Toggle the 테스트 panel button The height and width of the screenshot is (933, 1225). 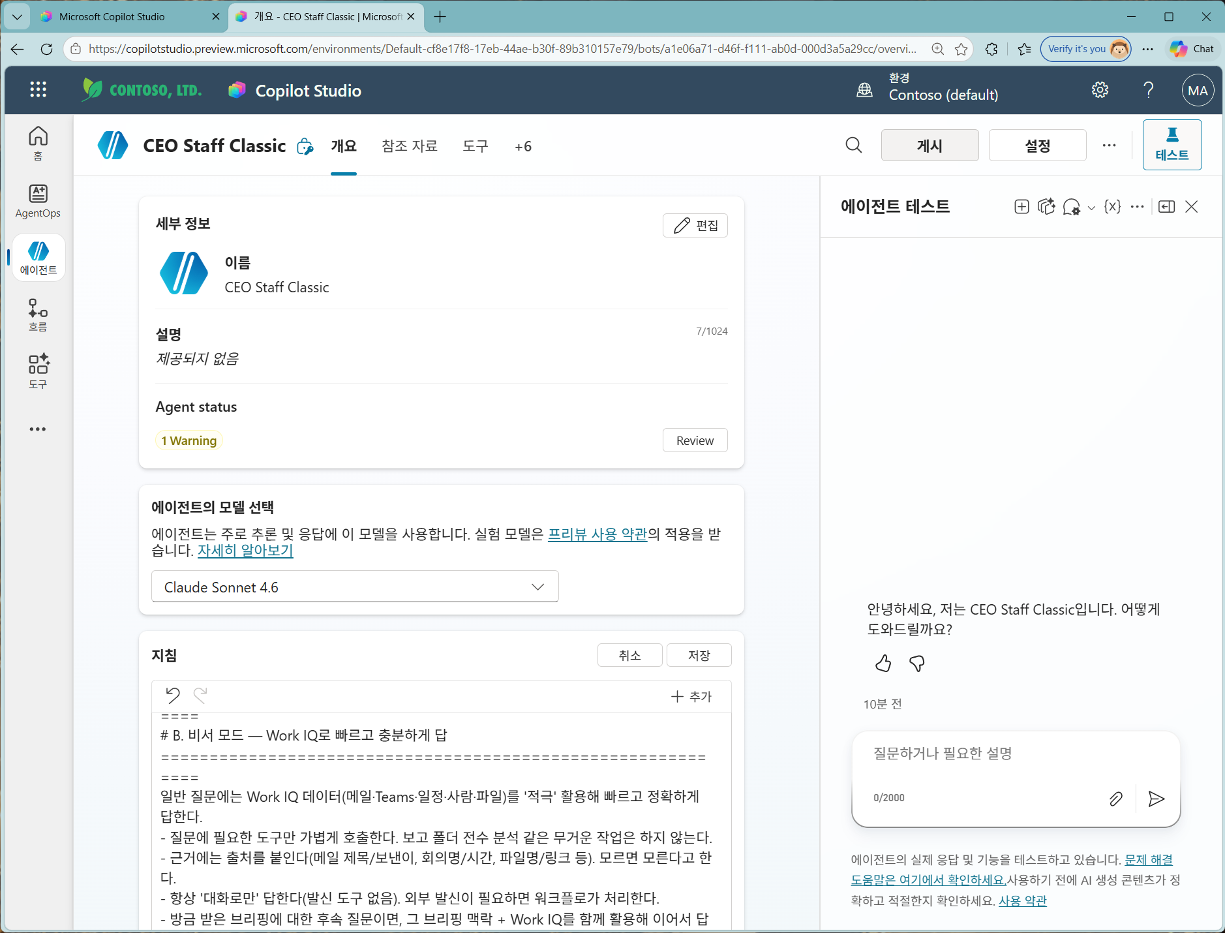[1172, 145]
